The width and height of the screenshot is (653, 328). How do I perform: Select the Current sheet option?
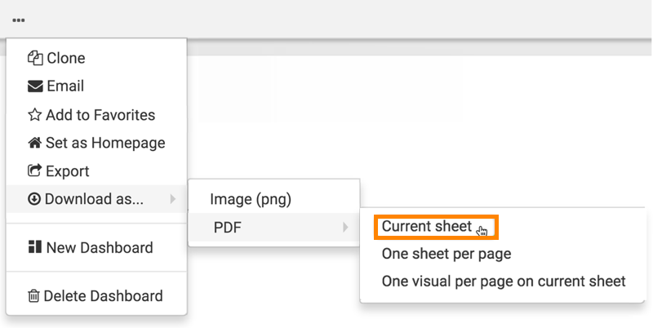(427, 226)
